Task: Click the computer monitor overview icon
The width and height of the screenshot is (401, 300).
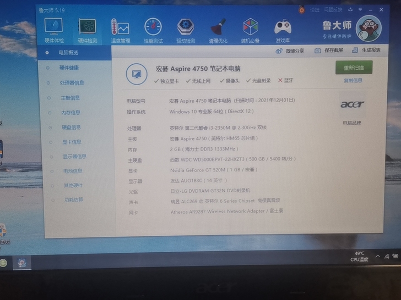Action: click(137, 74)
